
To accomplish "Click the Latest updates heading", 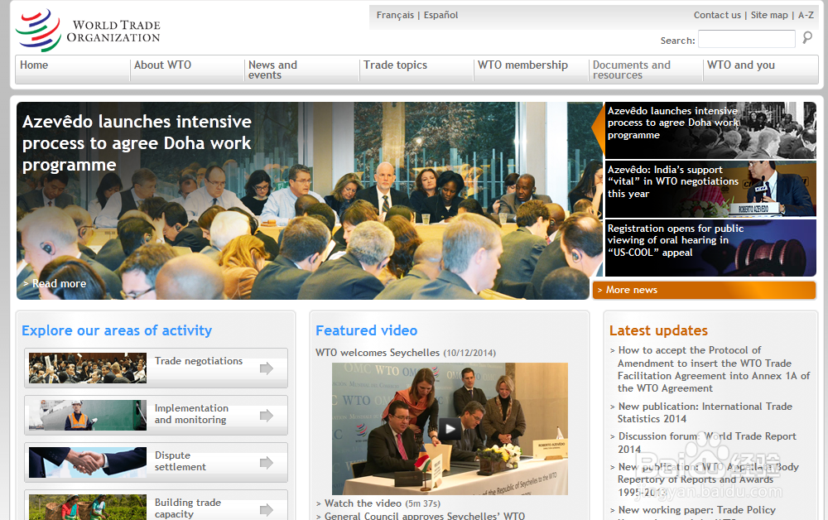I will (658, 330).
